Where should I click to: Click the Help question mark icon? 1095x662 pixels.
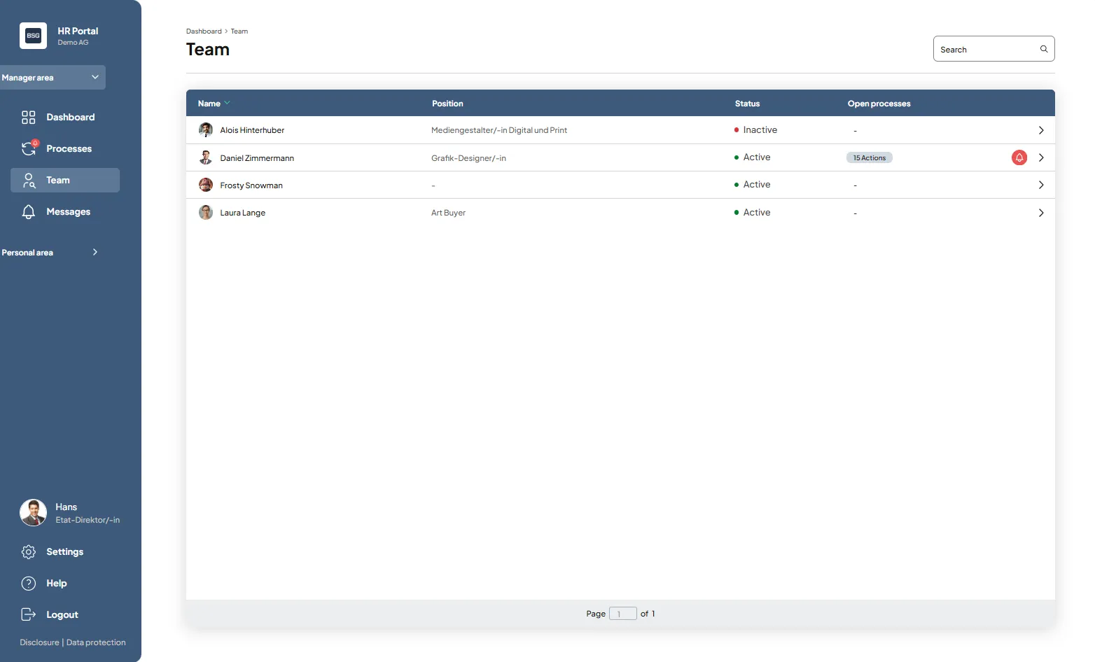tap(29, 584)
